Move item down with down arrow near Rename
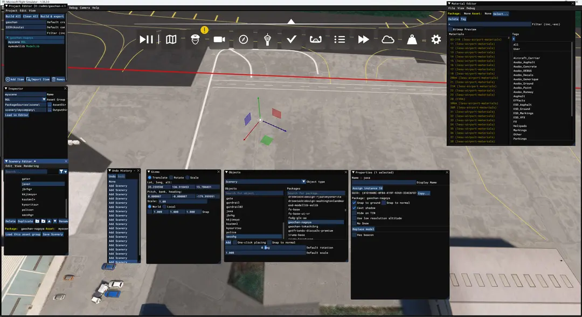Image resolution: width=582 pixels, height=317 pixels. (55, 221)
